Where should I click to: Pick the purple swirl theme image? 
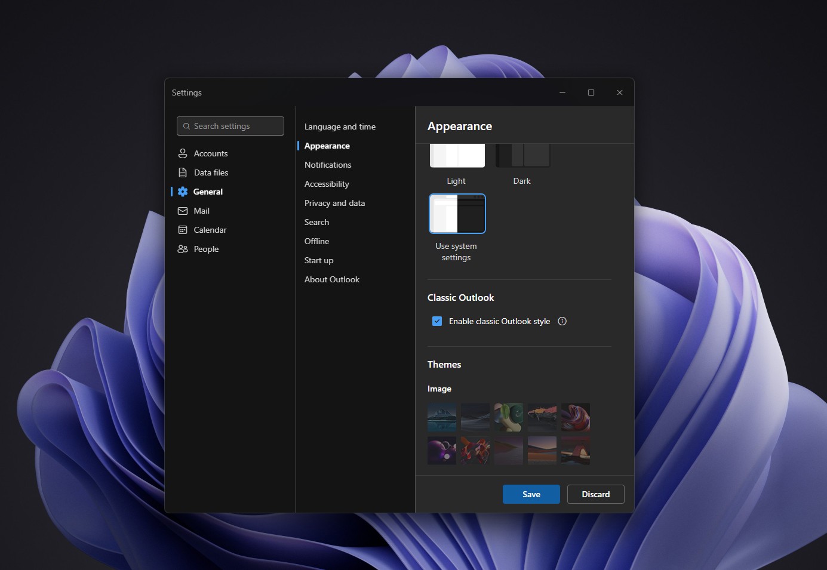pos(576,417)
